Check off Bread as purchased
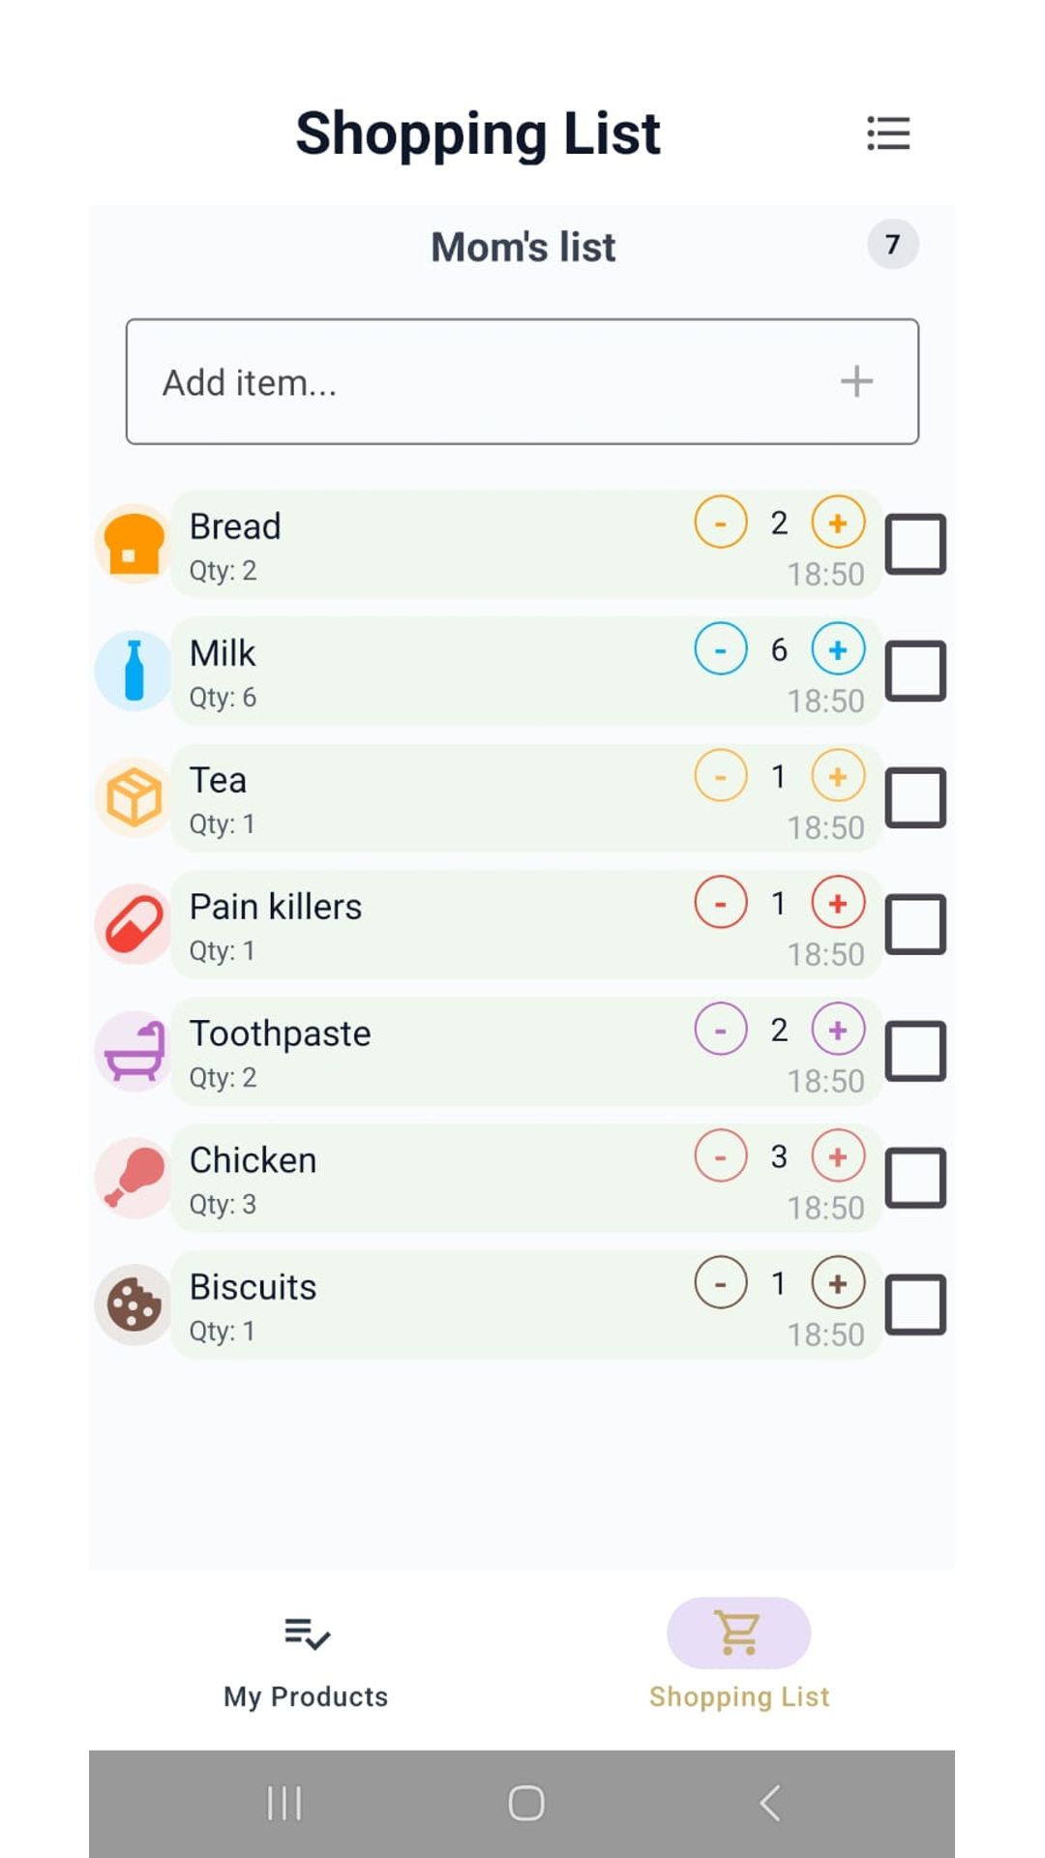This screenshot has height=1858, width=1045. (915, 544)
